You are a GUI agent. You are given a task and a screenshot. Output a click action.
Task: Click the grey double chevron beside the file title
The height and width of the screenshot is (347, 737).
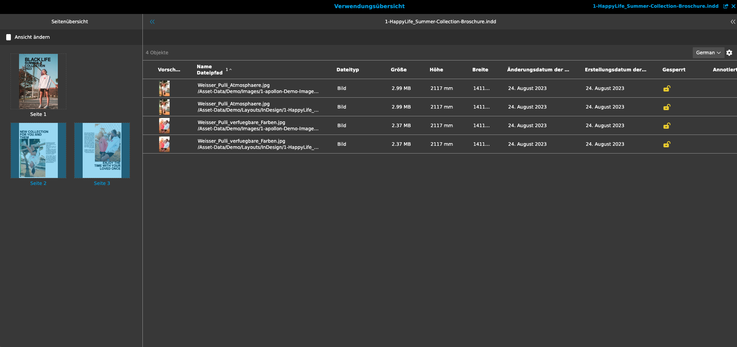point(733,22)
